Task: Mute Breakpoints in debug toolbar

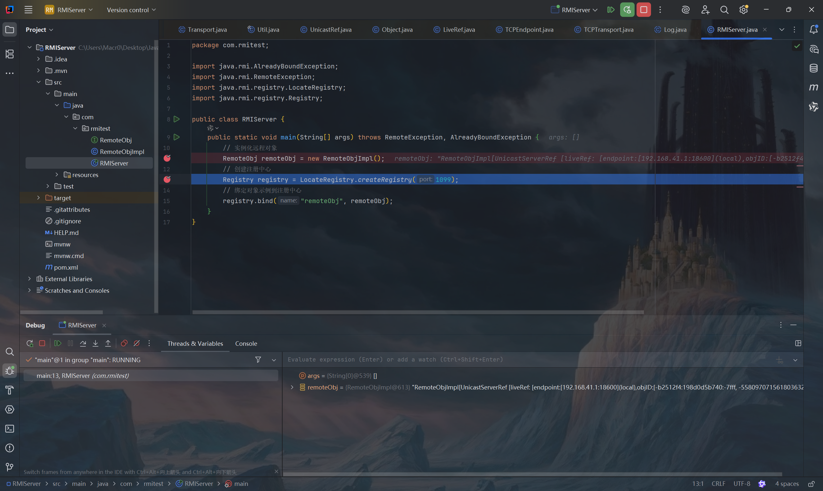Action: click(137, 343)
